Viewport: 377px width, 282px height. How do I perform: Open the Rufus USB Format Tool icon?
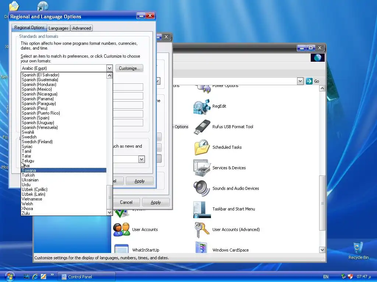tap(202, 127)
